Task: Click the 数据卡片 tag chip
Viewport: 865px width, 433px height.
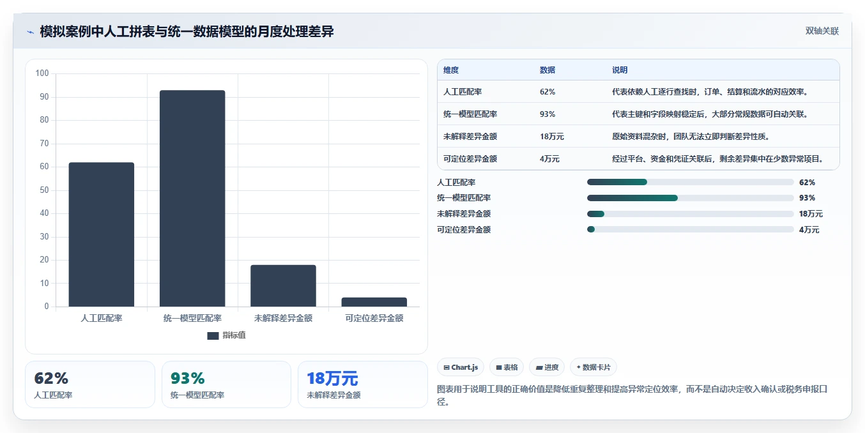Action: (x=593, y=367)
